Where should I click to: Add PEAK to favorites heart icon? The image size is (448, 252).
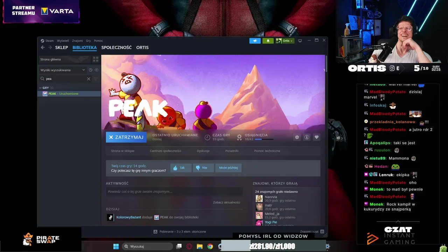[x=317, y=137]
